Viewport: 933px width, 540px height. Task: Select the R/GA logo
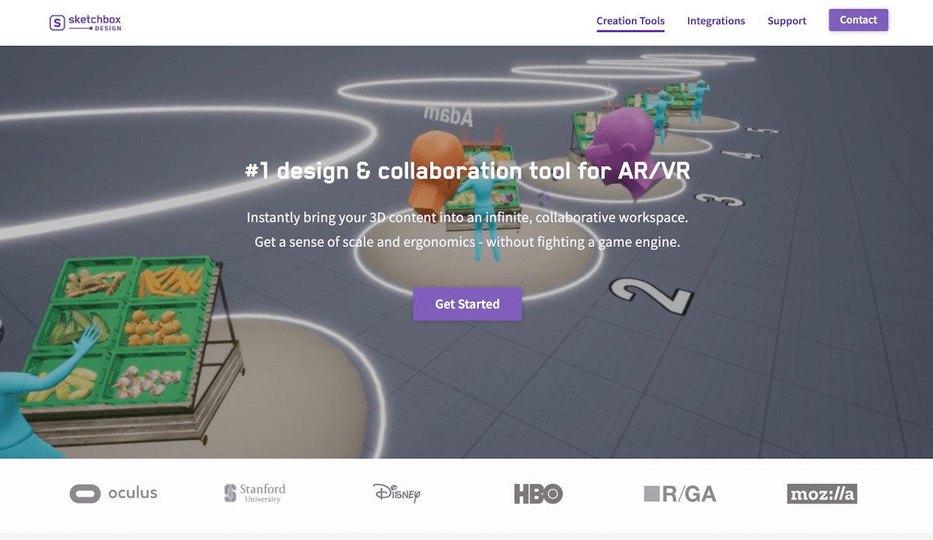click(x=680, y=493)
